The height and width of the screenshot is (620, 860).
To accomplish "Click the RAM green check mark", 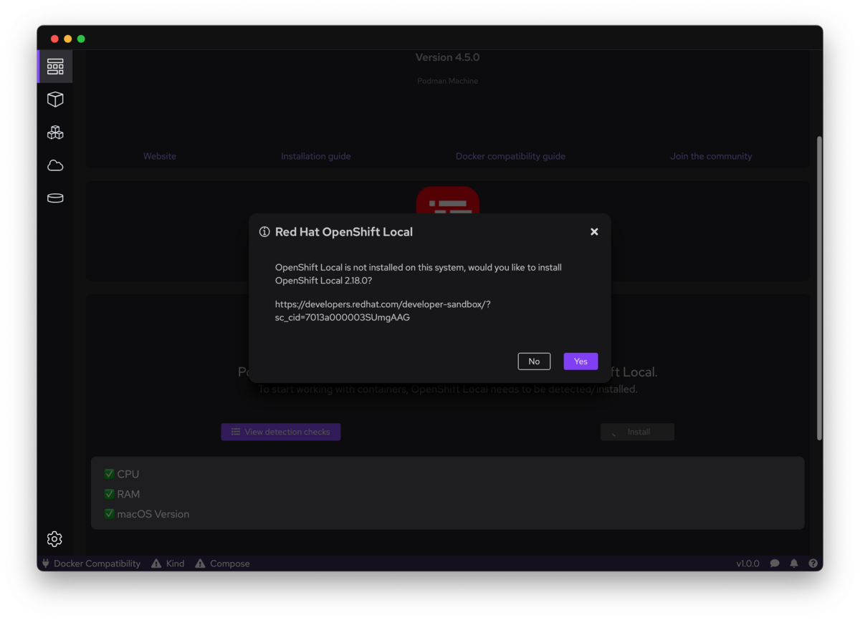I will (109, 494).
